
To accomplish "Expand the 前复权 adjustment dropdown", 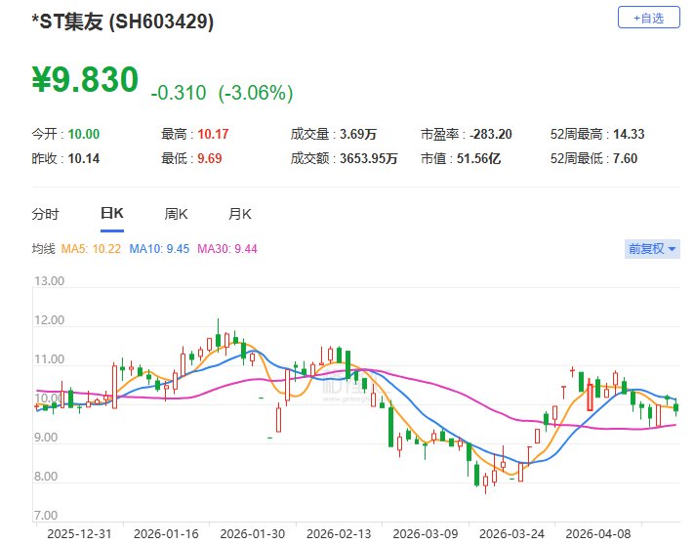I will coord(652,249).
